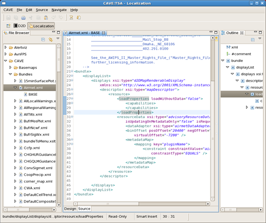266x223 pixels.
Task: Click the Open Perspective icon left of D2D
Action: click(8, 26)
